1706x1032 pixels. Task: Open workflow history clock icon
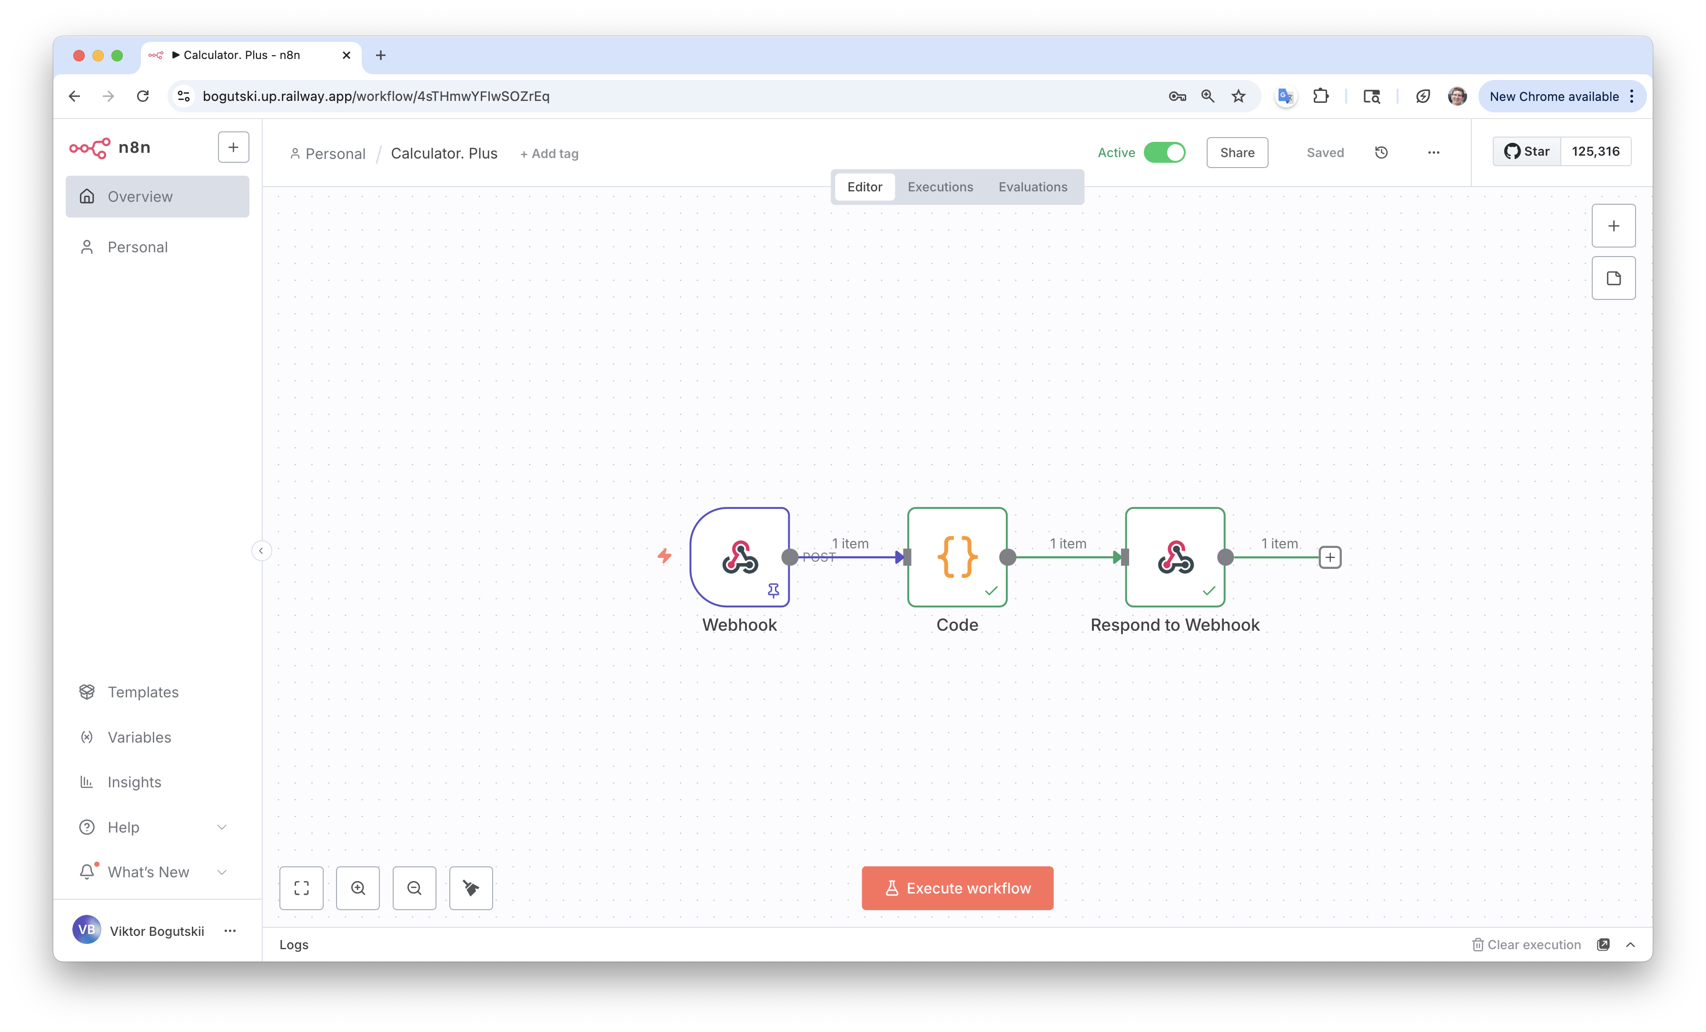tap(1381, 152)
